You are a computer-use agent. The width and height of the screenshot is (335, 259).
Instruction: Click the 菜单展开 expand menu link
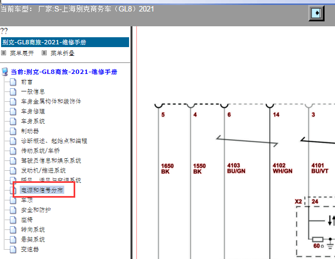point(22,53)
